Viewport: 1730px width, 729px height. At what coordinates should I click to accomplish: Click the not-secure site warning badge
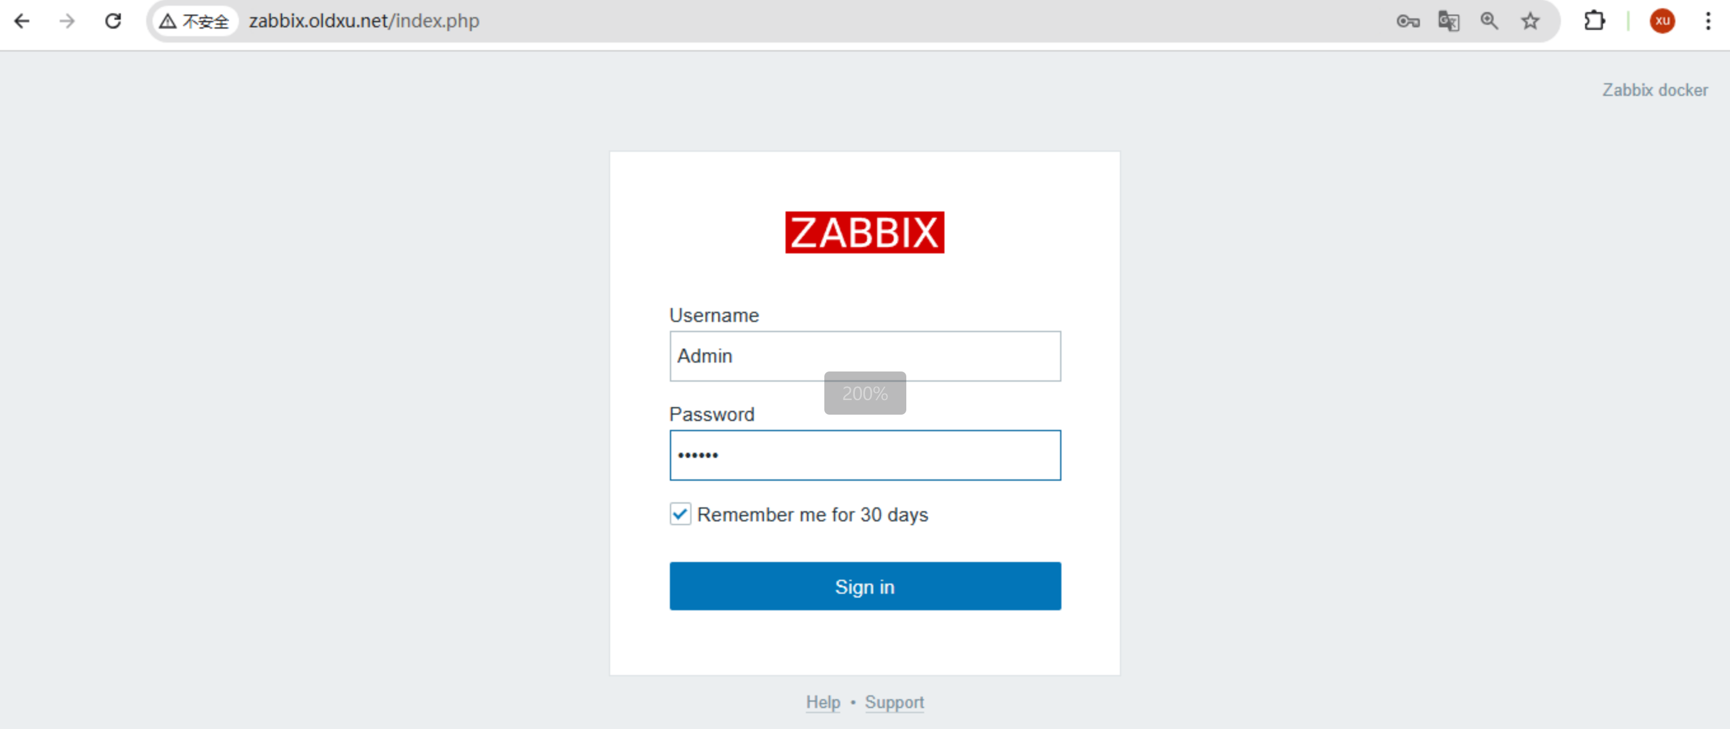pyautogui.click(x=194, y=22)
